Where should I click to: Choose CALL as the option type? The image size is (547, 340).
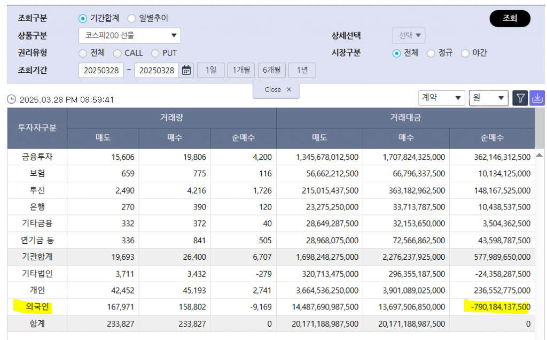pyautogui.click(x=118, y=53)
